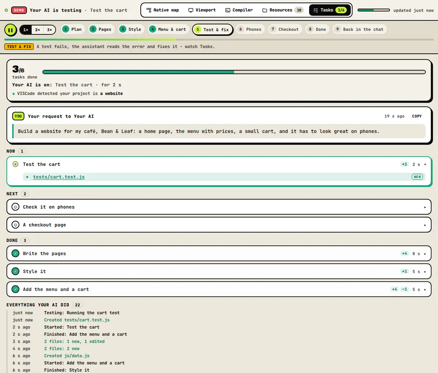Screen dimensions: 438x373
Task: Jump to step 9 Back in the chat
Action: [x=359, y=29]
